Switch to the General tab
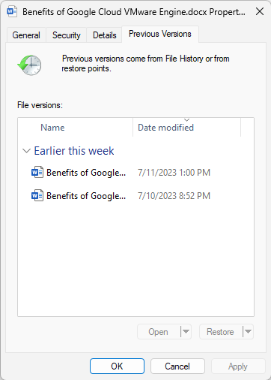The image size is (271, 380). 26,35
